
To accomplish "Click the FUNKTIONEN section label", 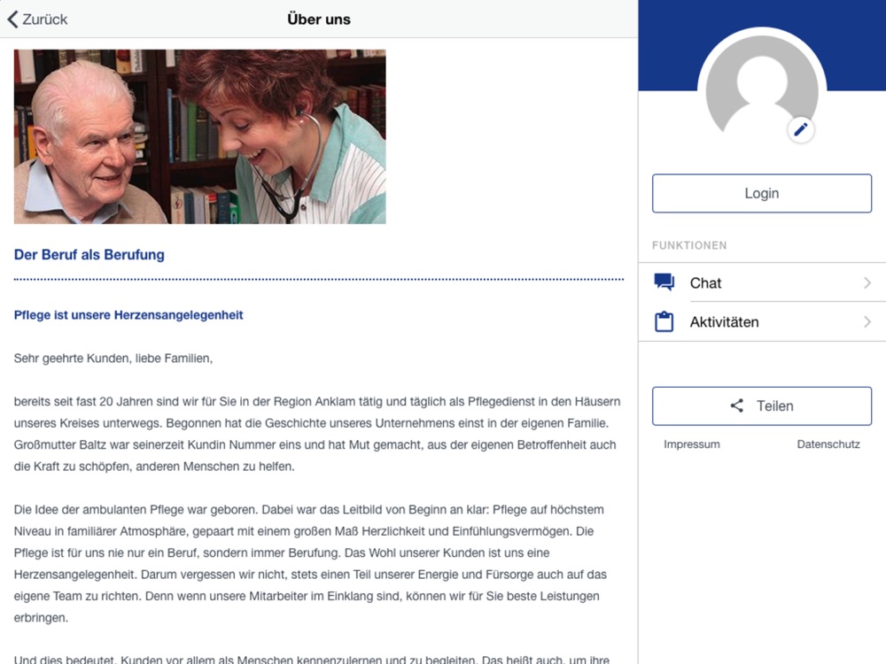I will (689, 245).
